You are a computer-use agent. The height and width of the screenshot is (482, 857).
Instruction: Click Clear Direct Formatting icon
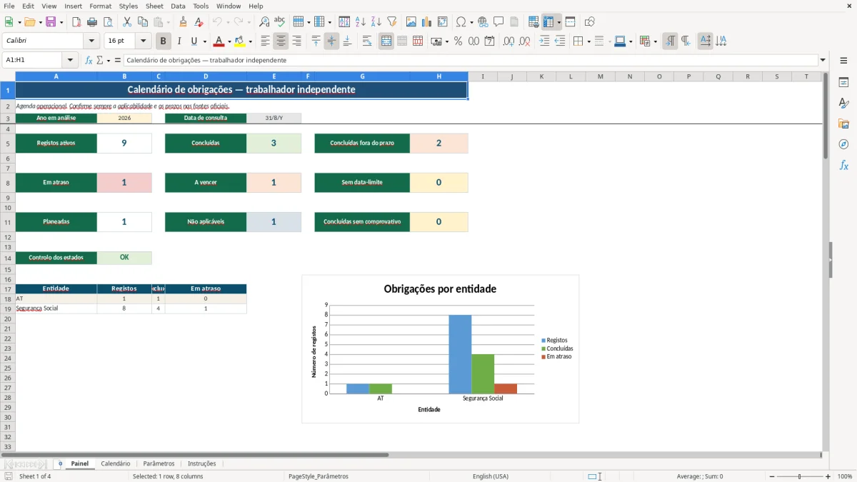click(x=199, y=22)
